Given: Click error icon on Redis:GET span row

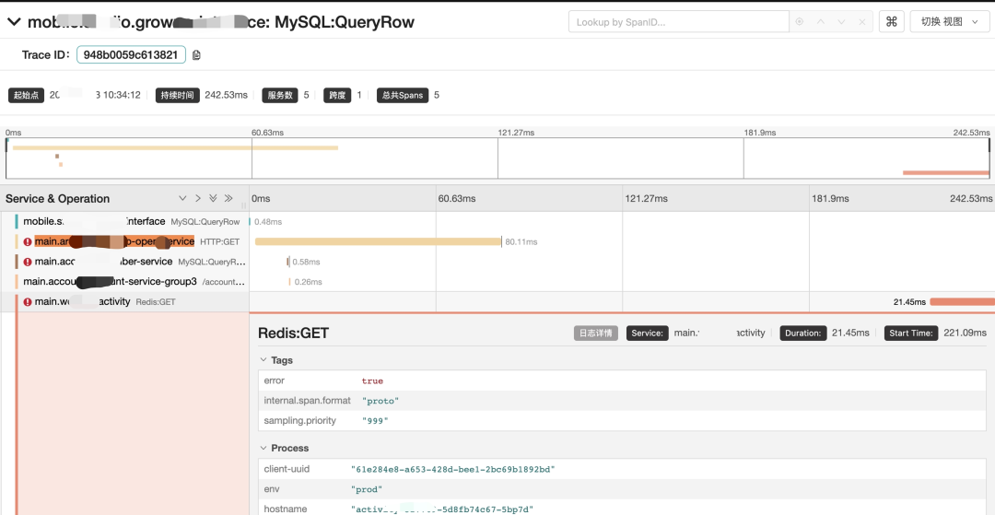Looking at the screenshot, I should click(28, 301).
